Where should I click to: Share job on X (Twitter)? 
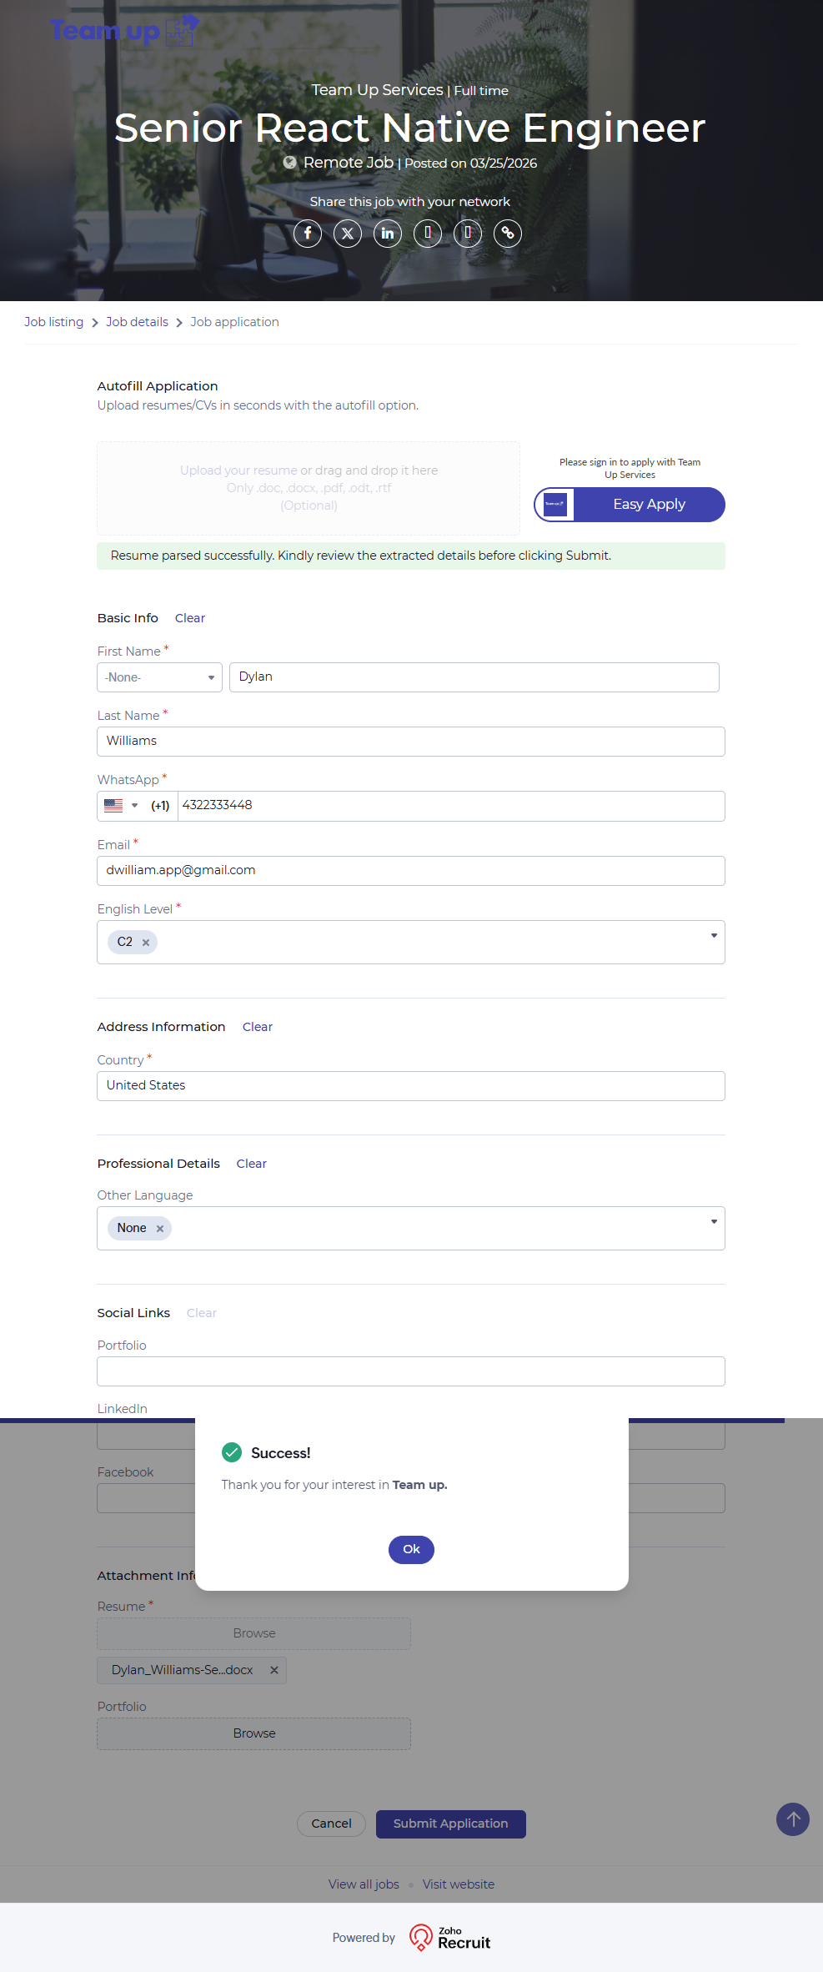348,234
